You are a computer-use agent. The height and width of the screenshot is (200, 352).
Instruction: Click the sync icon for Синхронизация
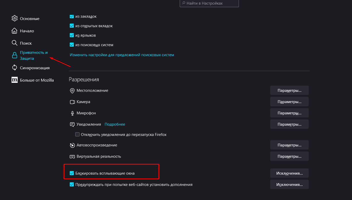15,68
